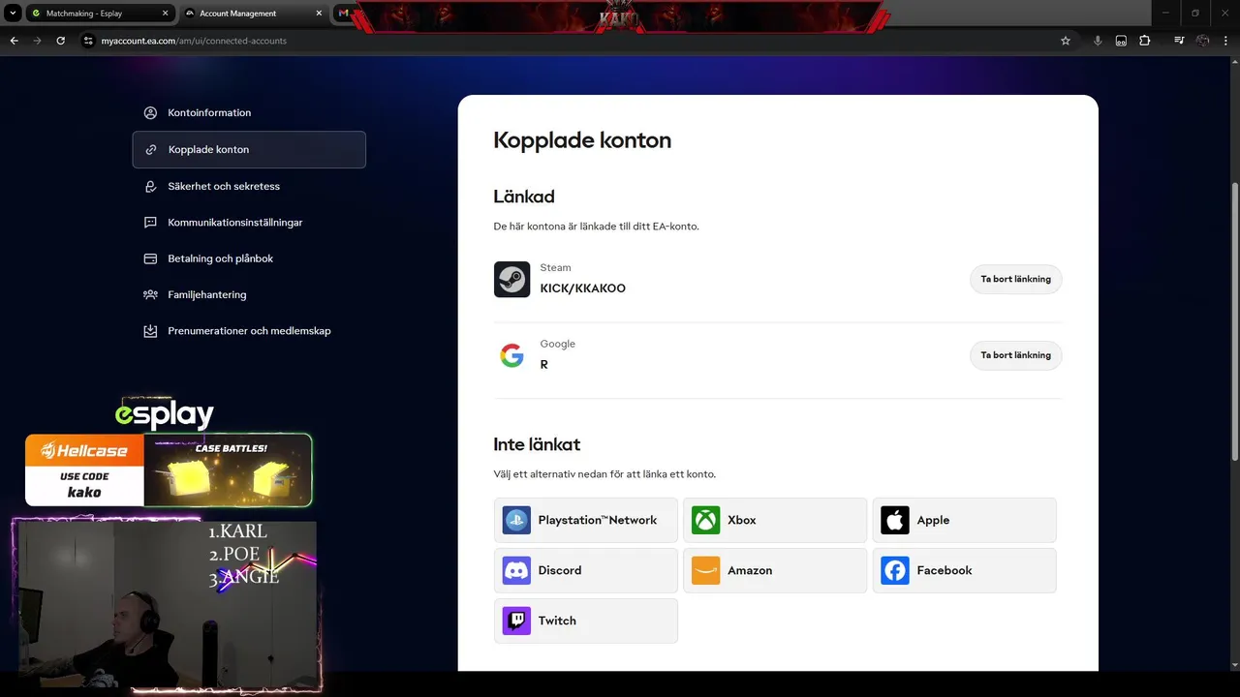Open the media controls music icon
1240x697 pixels.
pyautogui.click(x=1179, y=41)
